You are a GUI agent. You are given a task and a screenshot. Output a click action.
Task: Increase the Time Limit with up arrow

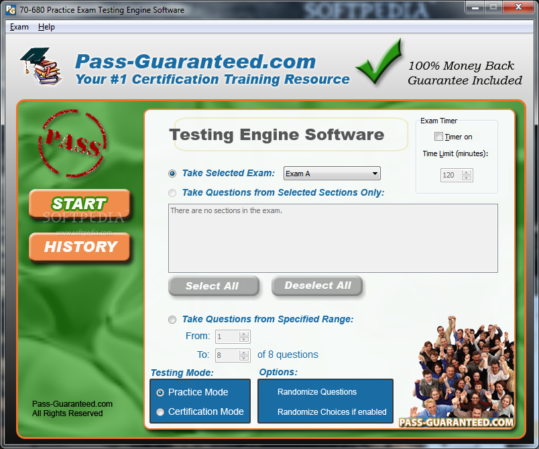pyautogui.click(x=467, y=172)
